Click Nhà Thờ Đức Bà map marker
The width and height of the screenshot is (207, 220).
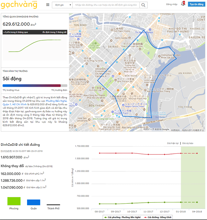(x=116, y=80)
